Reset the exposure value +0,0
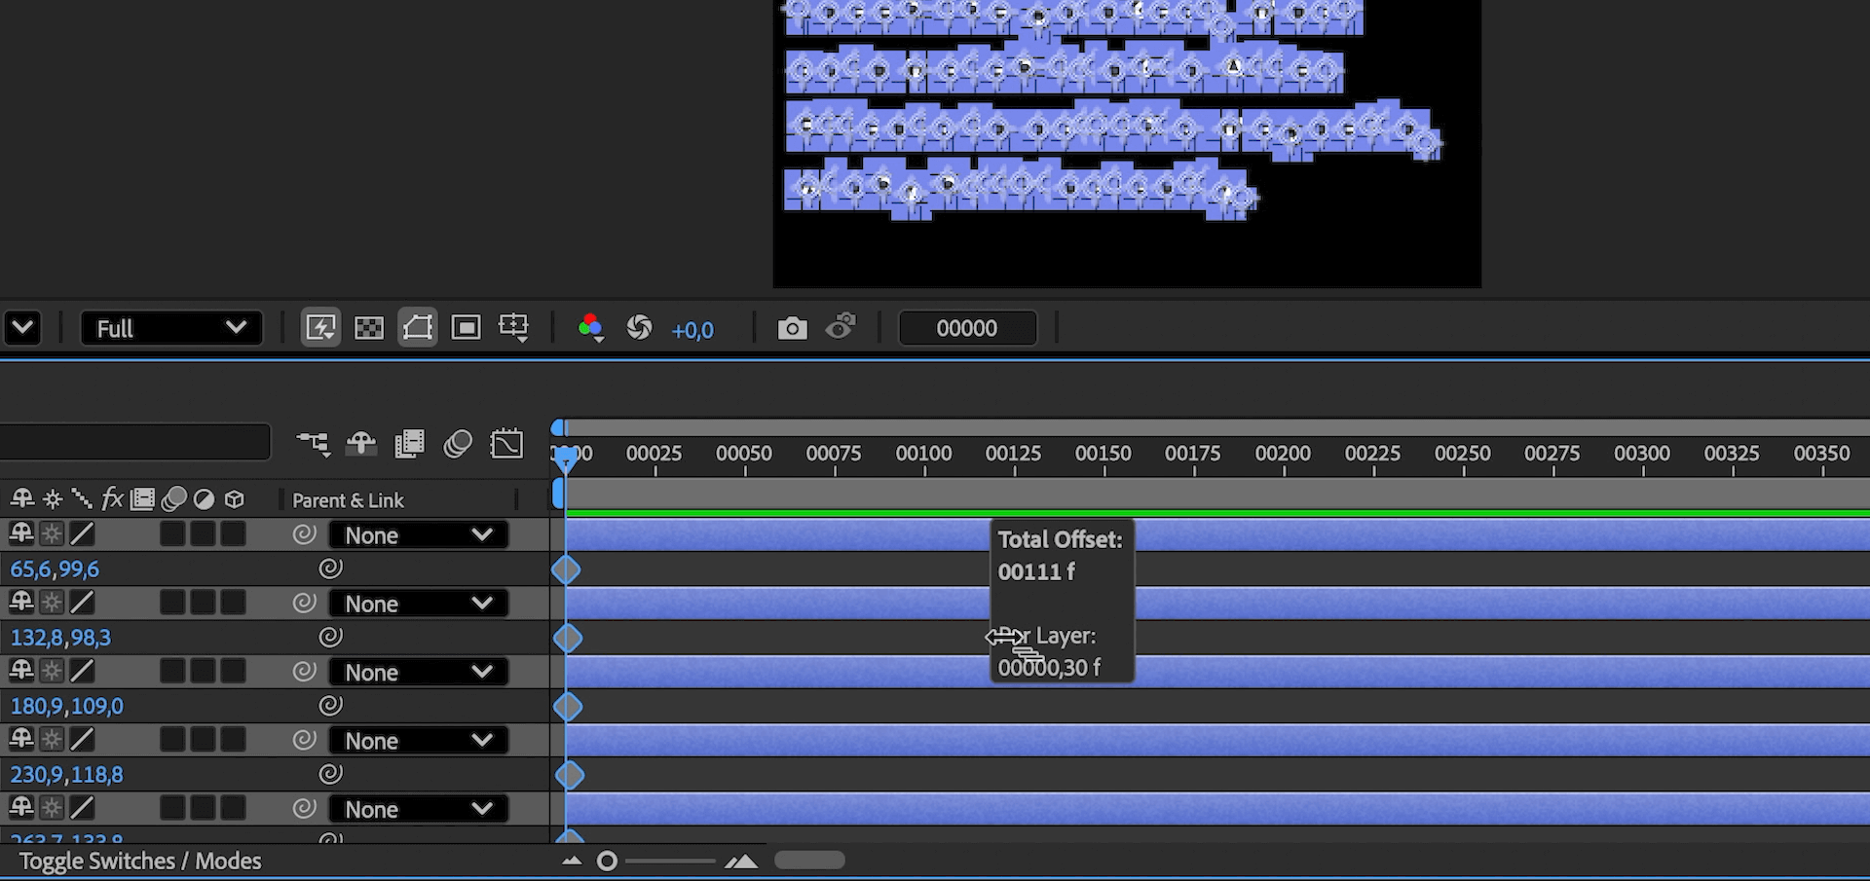Image resolution: width=1870 pixels, height=881 pixels. click(x=693, y=329)
